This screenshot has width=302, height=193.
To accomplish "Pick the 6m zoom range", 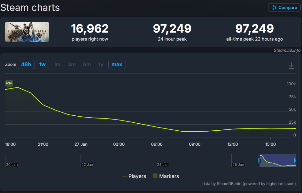I will point(87,65).
